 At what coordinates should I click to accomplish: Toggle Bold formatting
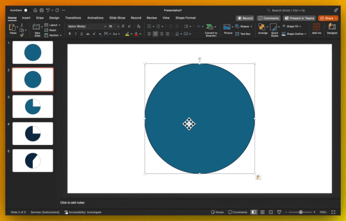pos(70,34)
